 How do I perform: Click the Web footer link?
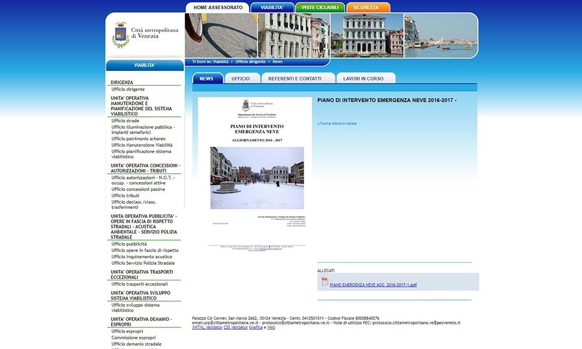click(x=271, y=327)
